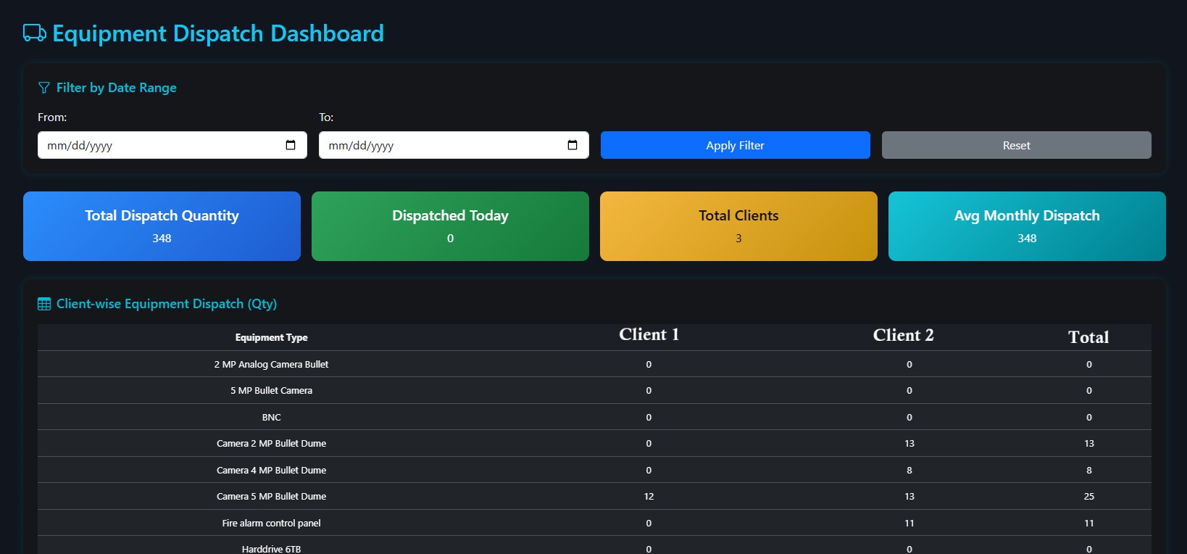Click the Equipment Dispatch Dashboard heading

(x=218, y=33)
